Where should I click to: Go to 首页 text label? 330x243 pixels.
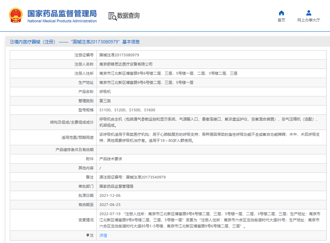(281, 20)
